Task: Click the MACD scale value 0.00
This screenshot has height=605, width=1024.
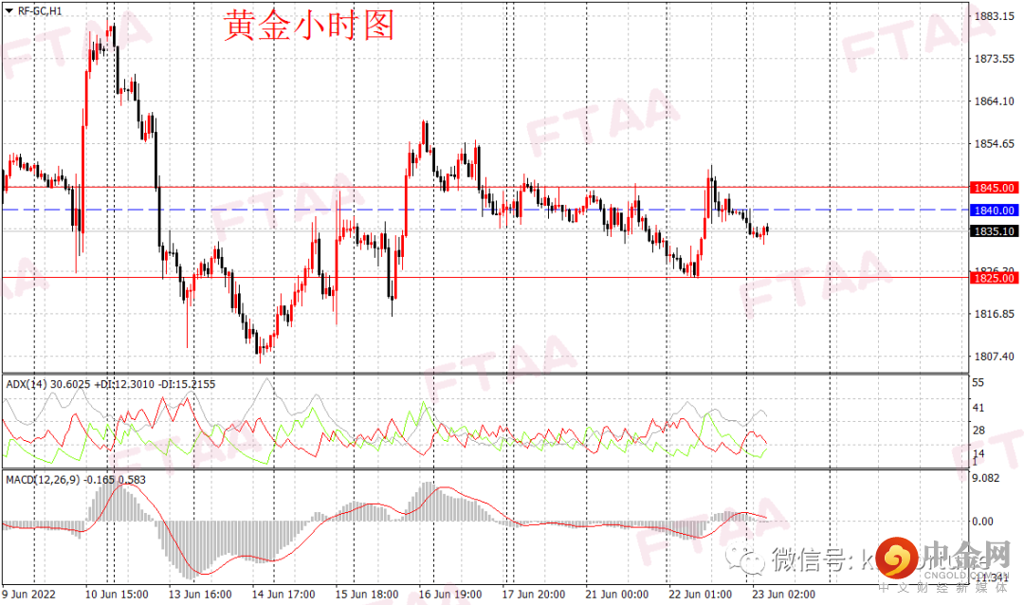Action: tap(983, 522)
